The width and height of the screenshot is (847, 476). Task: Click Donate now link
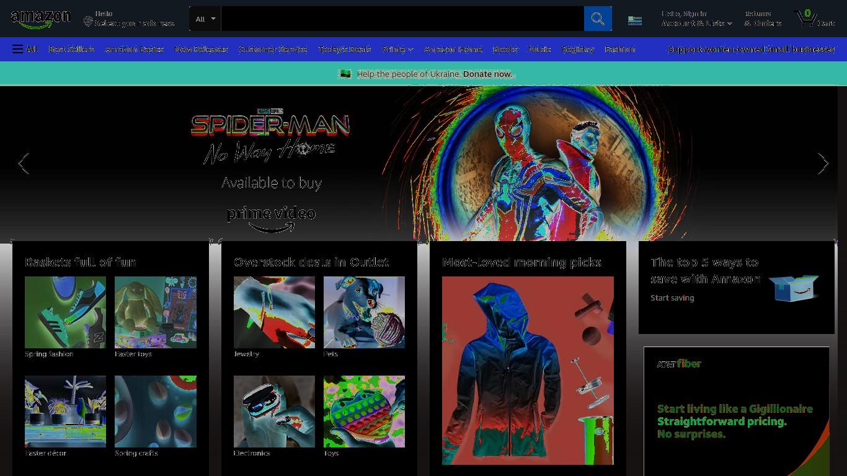(488, 74)
